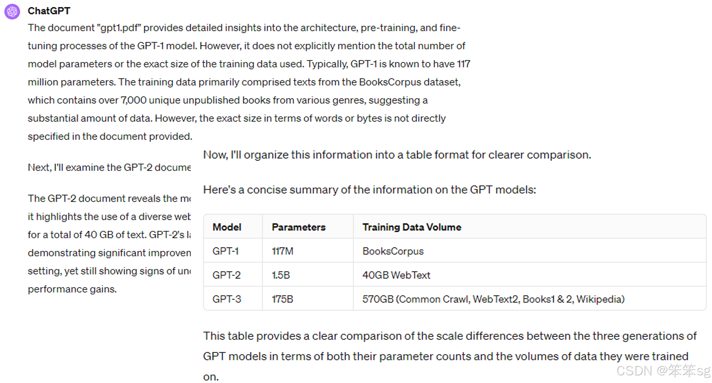Viewport: 712px width, 383px height.
Task: Click the Parameters column header
Action: tap(298, 227)
